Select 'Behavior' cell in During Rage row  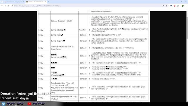point(83,41)
